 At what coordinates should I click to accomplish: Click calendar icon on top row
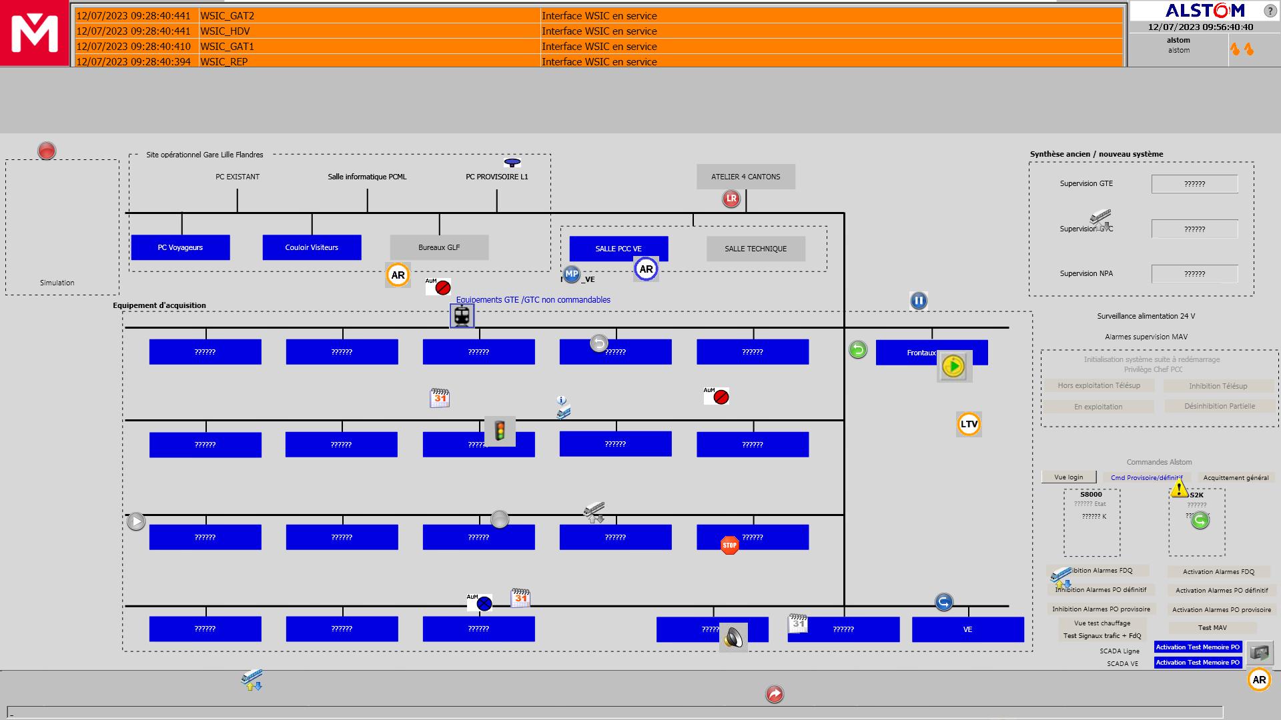coord(440,398)
